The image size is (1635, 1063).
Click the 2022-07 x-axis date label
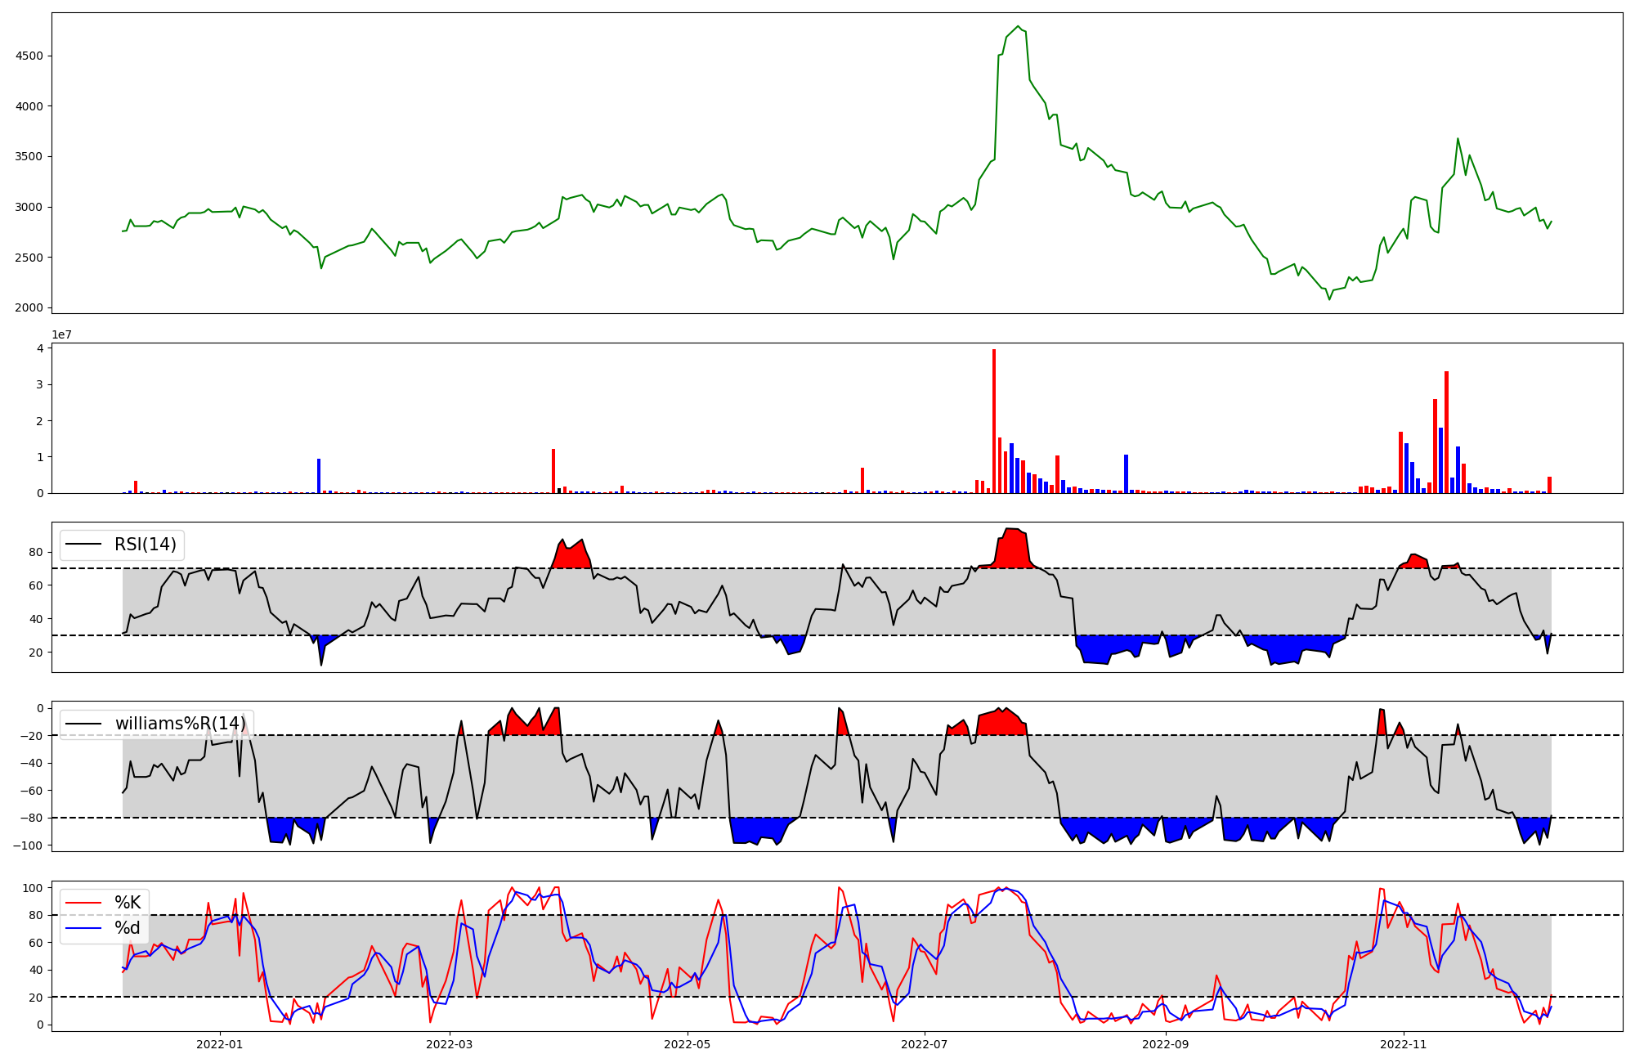click(925, 1044)
